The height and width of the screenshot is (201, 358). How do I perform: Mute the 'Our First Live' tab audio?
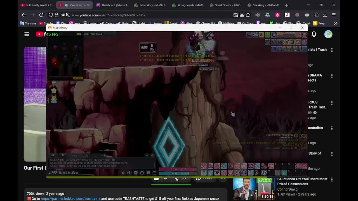click(x=67, y=5)
